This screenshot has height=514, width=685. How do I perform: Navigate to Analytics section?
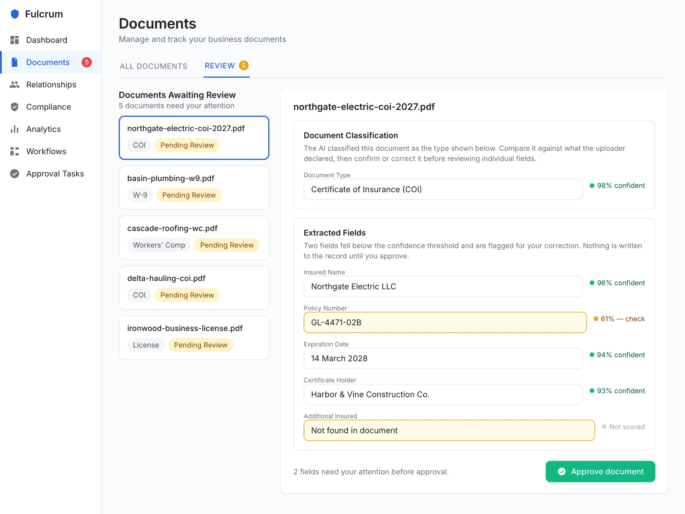click(x=51, y=129)
